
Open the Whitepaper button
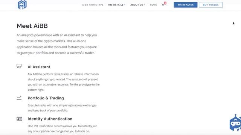click(186, 5)
